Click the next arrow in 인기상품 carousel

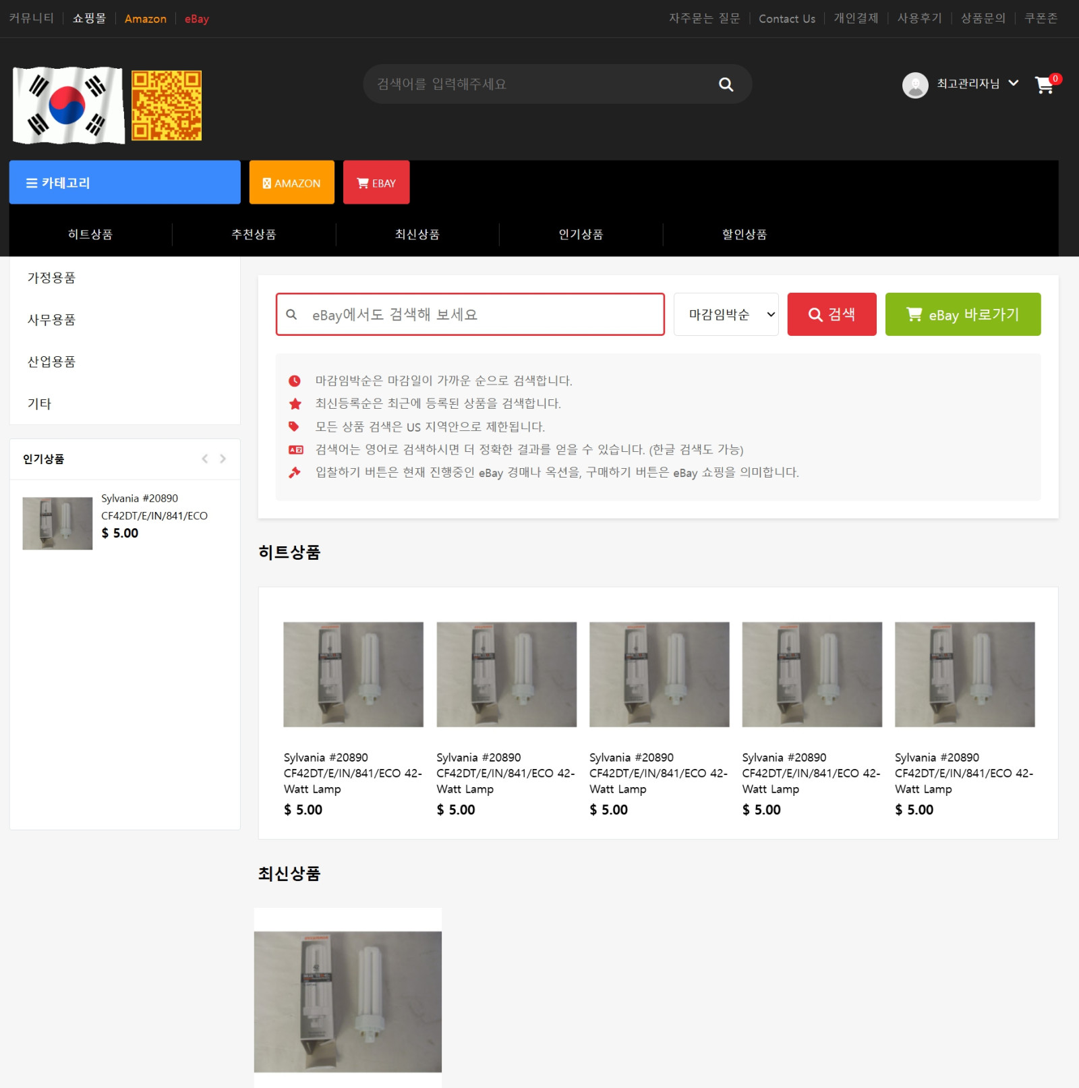223,459
